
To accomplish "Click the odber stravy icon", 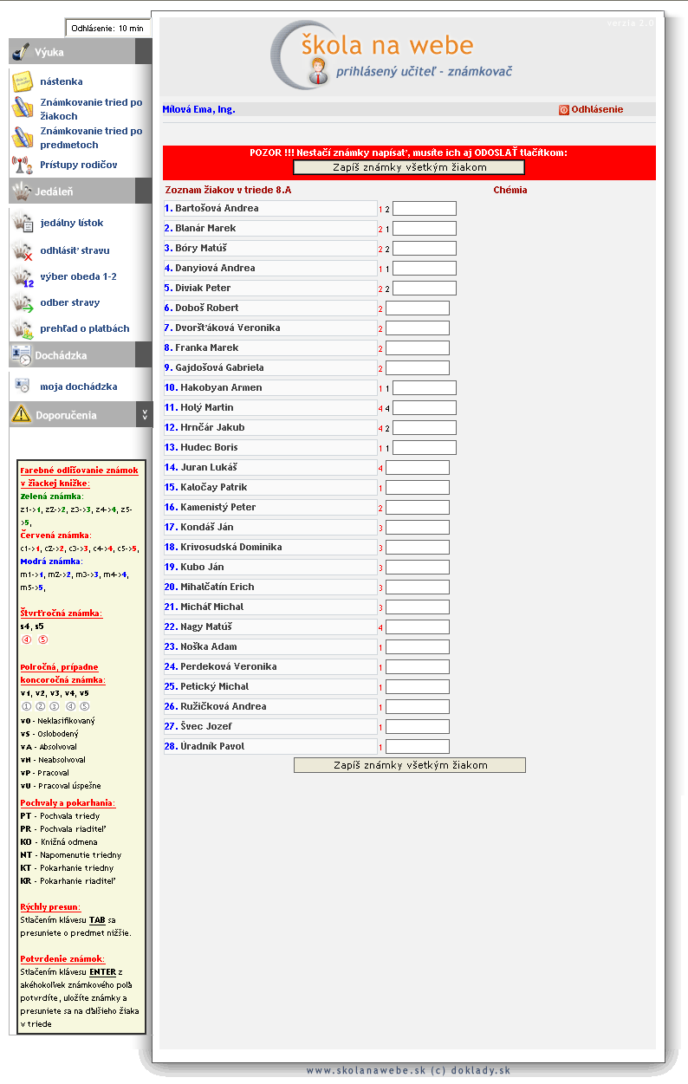I will point(23,303).
